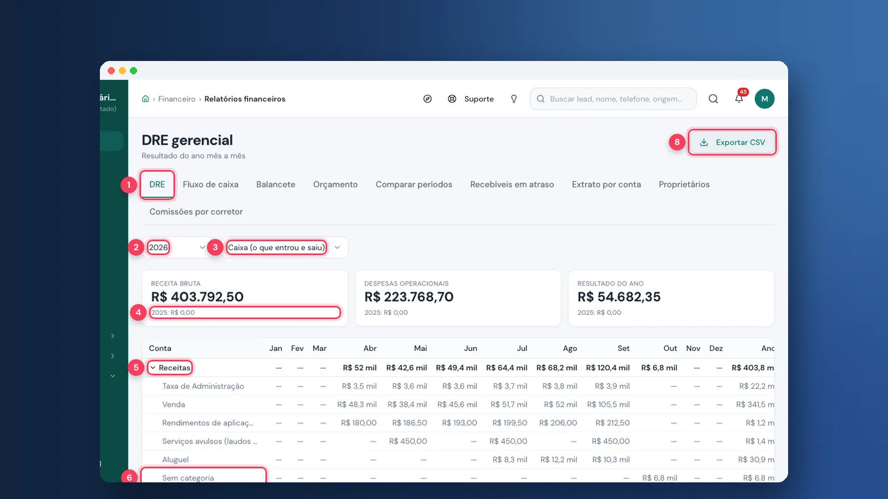Click Financeiro breadcrumb link
The height and width of the screenshot is (499, 888).
(x=176, y=99)
